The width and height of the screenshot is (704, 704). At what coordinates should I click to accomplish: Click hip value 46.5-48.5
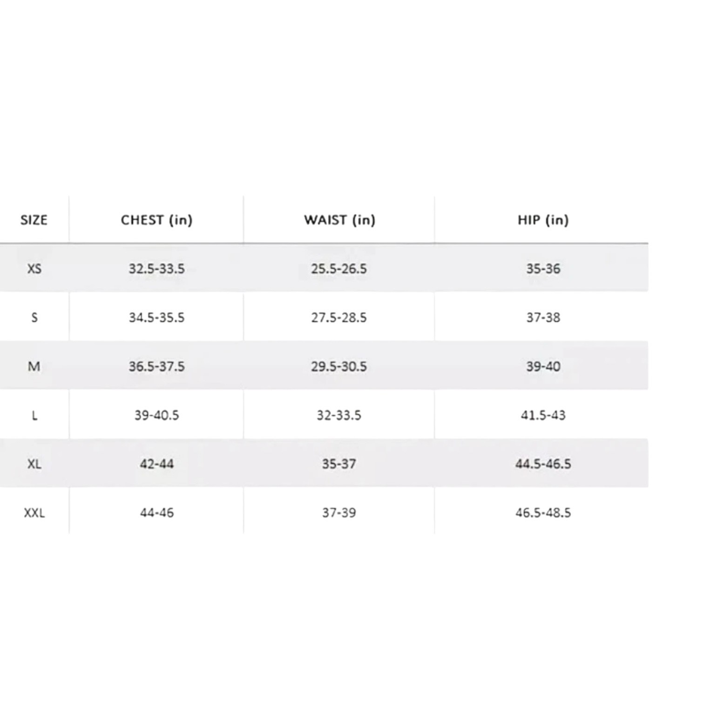543,513
